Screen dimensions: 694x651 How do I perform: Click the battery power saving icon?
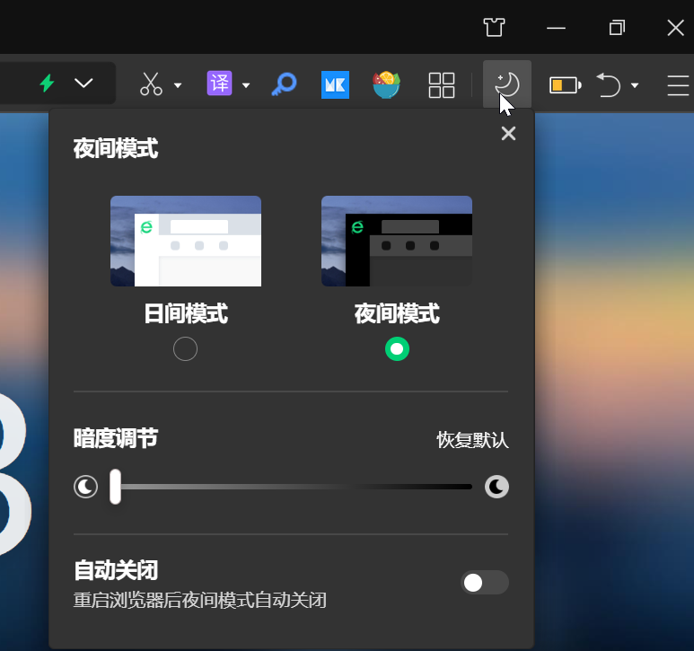(566, 85)
